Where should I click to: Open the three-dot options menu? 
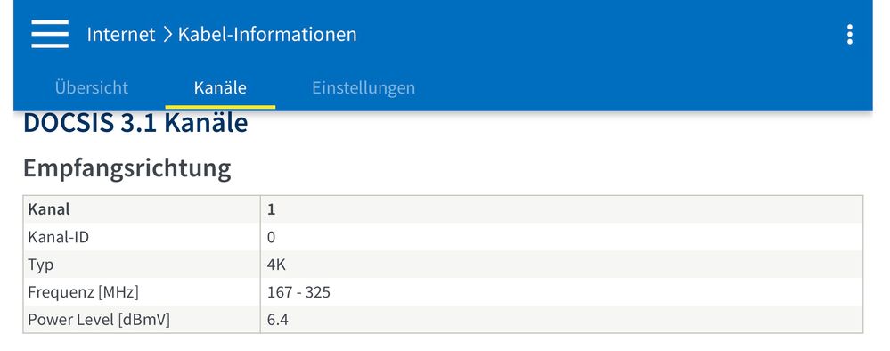click(849, 34)
